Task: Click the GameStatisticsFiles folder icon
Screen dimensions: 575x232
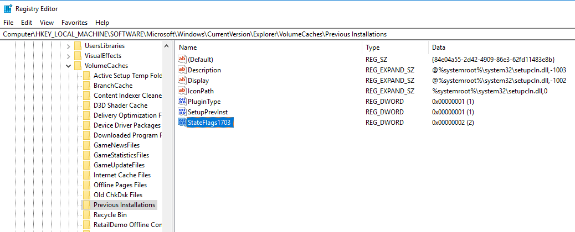Action: (x=86, y=155)
